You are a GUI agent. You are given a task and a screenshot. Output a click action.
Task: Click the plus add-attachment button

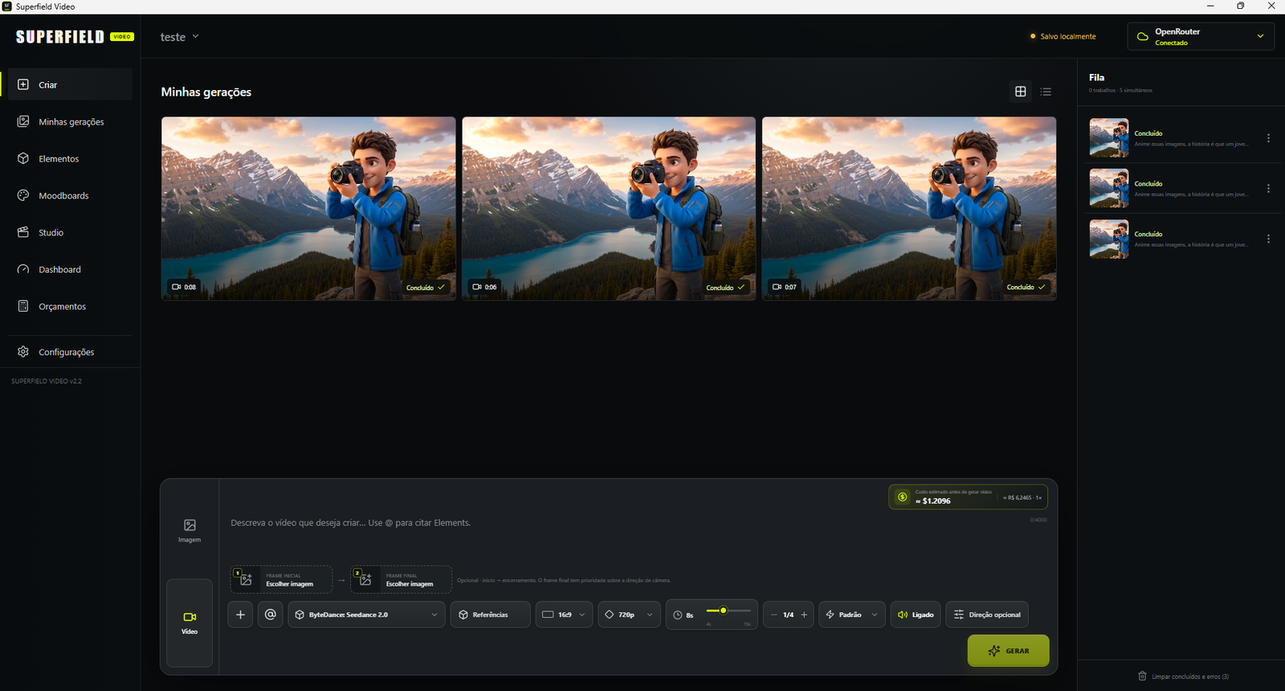240,615
